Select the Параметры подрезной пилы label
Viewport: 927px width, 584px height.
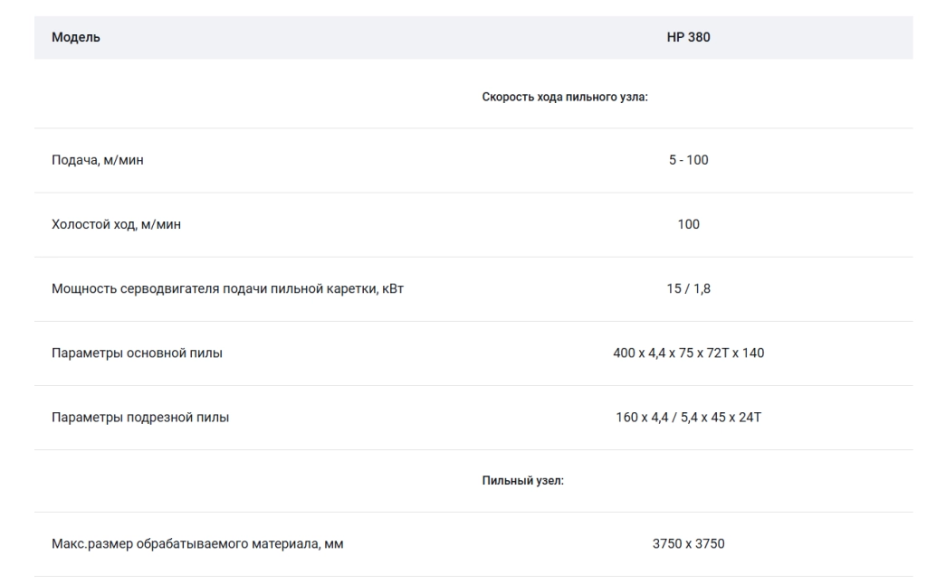click(140, 418)
